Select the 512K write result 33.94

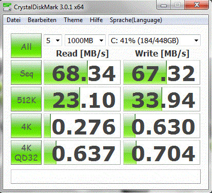point(162,99)
